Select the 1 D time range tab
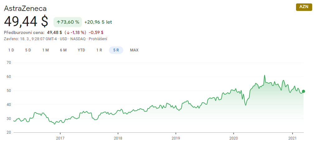Image resolution: width=315 pixels, height=143 pixels. (x=11, y=50)
